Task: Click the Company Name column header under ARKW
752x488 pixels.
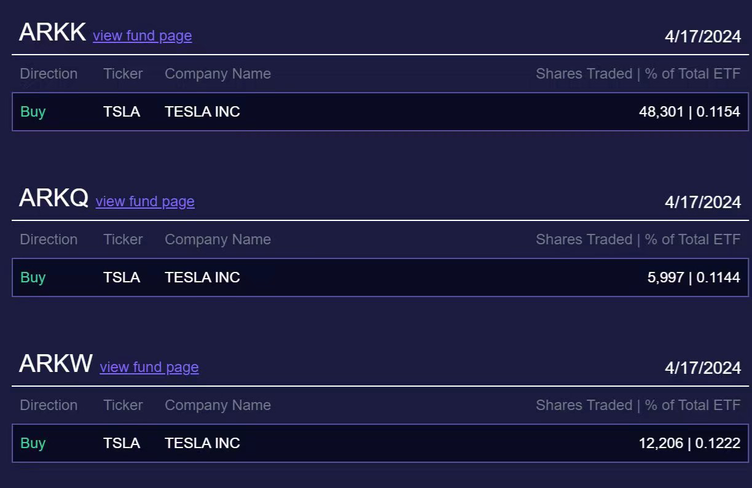Action: (217, 405)
